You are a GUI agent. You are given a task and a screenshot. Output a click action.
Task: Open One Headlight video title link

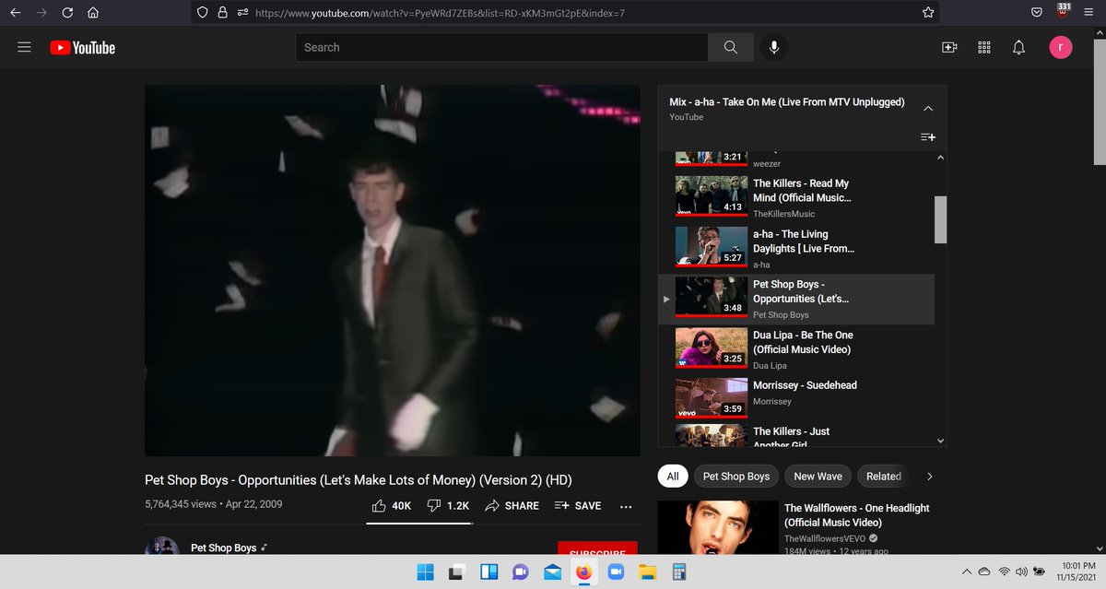pos(856,515)
